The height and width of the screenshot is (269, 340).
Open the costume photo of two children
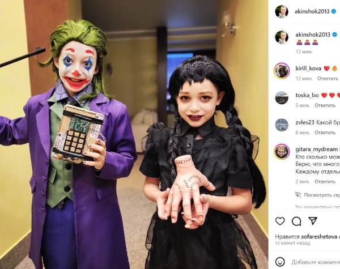134,134
